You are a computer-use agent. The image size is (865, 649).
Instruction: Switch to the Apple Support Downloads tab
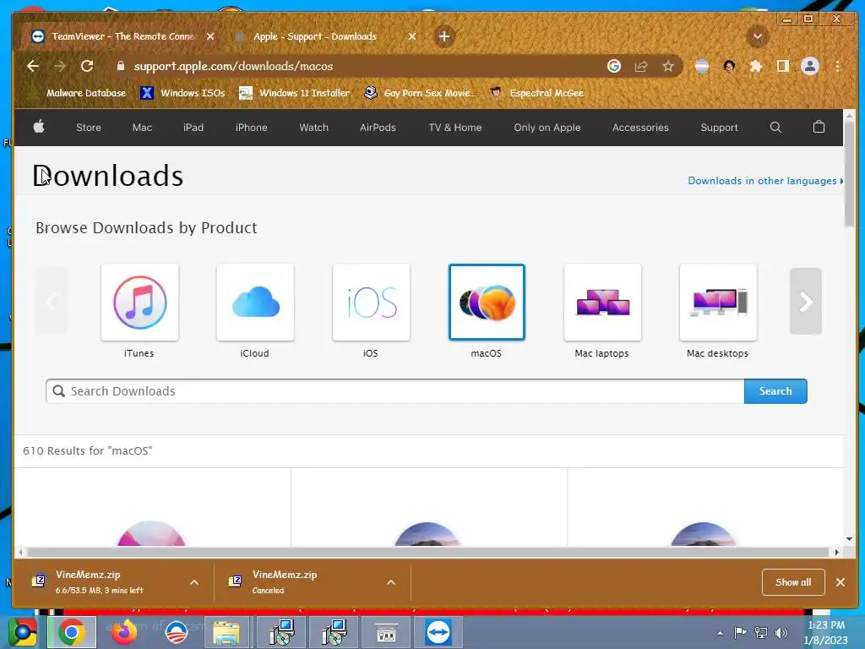(x=314, y=36)
